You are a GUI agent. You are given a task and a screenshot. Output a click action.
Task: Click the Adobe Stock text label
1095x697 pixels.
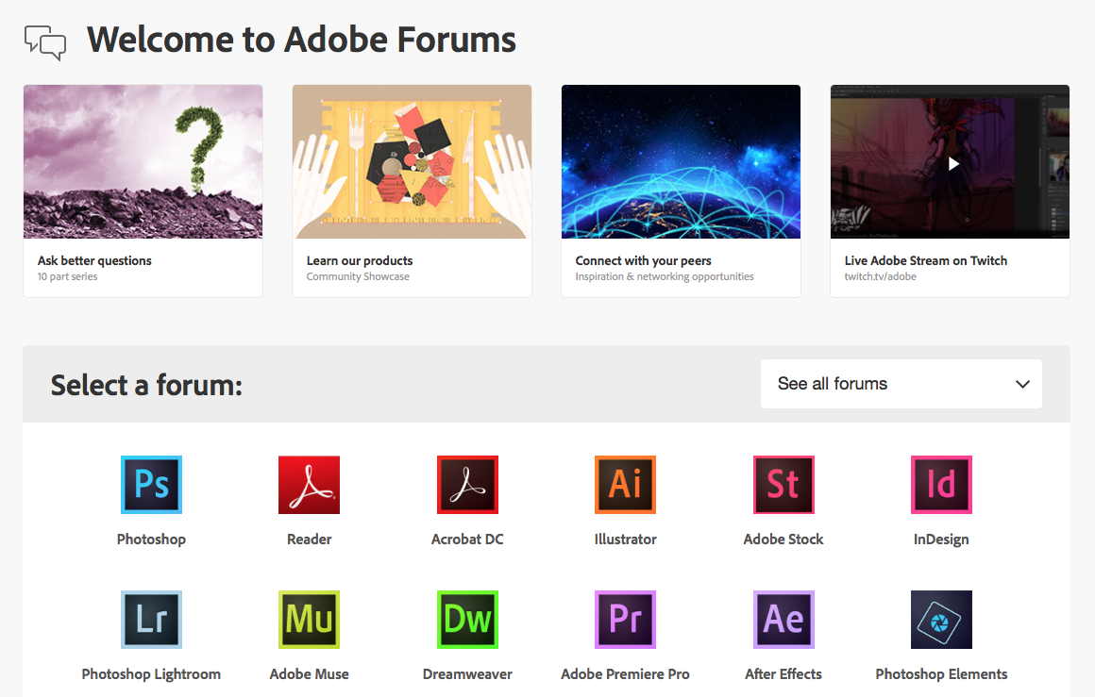[x=783, y=539]
